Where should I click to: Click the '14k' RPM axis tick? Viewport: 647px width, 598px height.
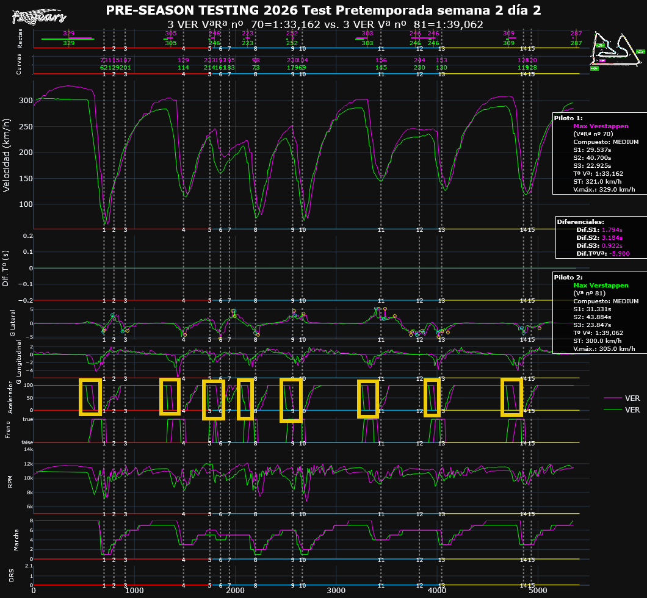click(x=28, y=449)
